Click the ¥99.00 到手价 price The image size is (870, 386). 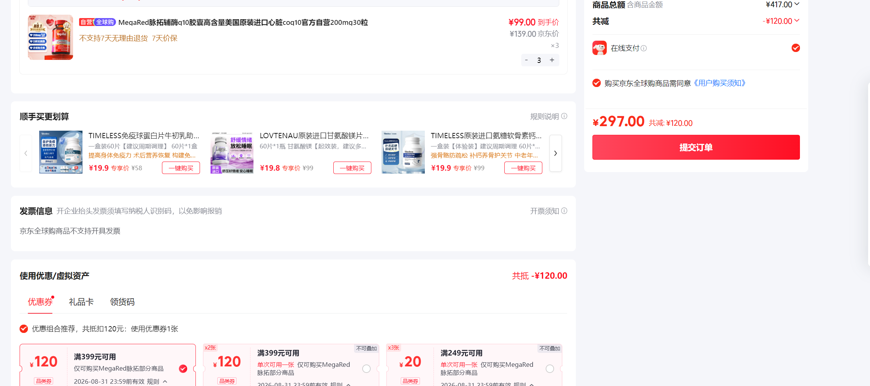point(534,22)
